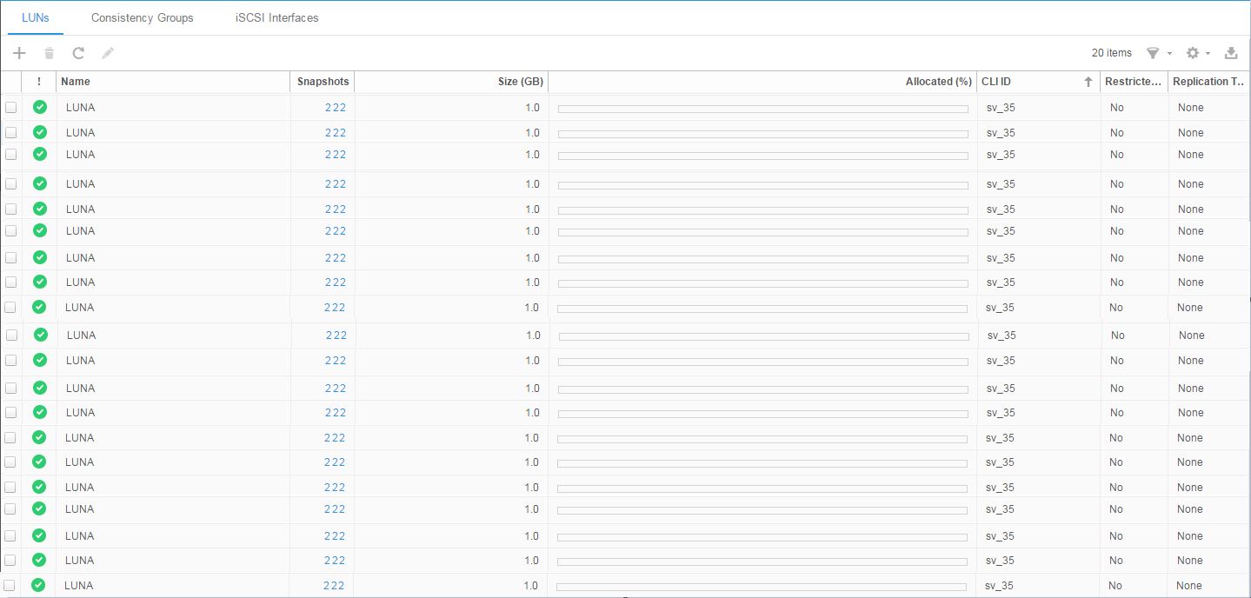Open the dropdown arrow beside the gear icon
This screenshot has height=598, width=1251.
tap(1208, 52)
